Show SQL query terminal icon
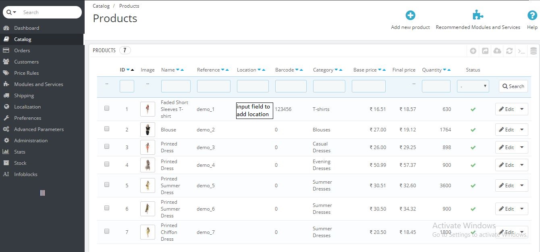 [521, 51]
